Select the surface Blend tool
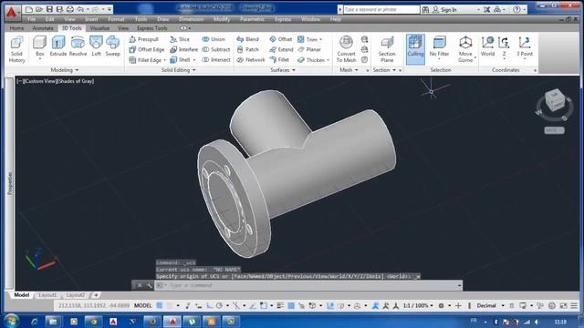The image size is (584, 328). pyautogui.click(x=247, y=39)
